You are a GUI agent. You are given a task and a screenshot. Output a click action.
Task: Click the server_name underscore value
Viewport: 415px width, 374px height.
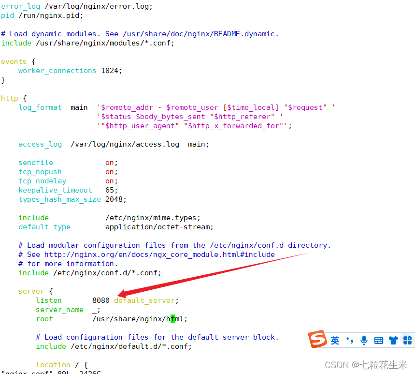click(95, 310)
